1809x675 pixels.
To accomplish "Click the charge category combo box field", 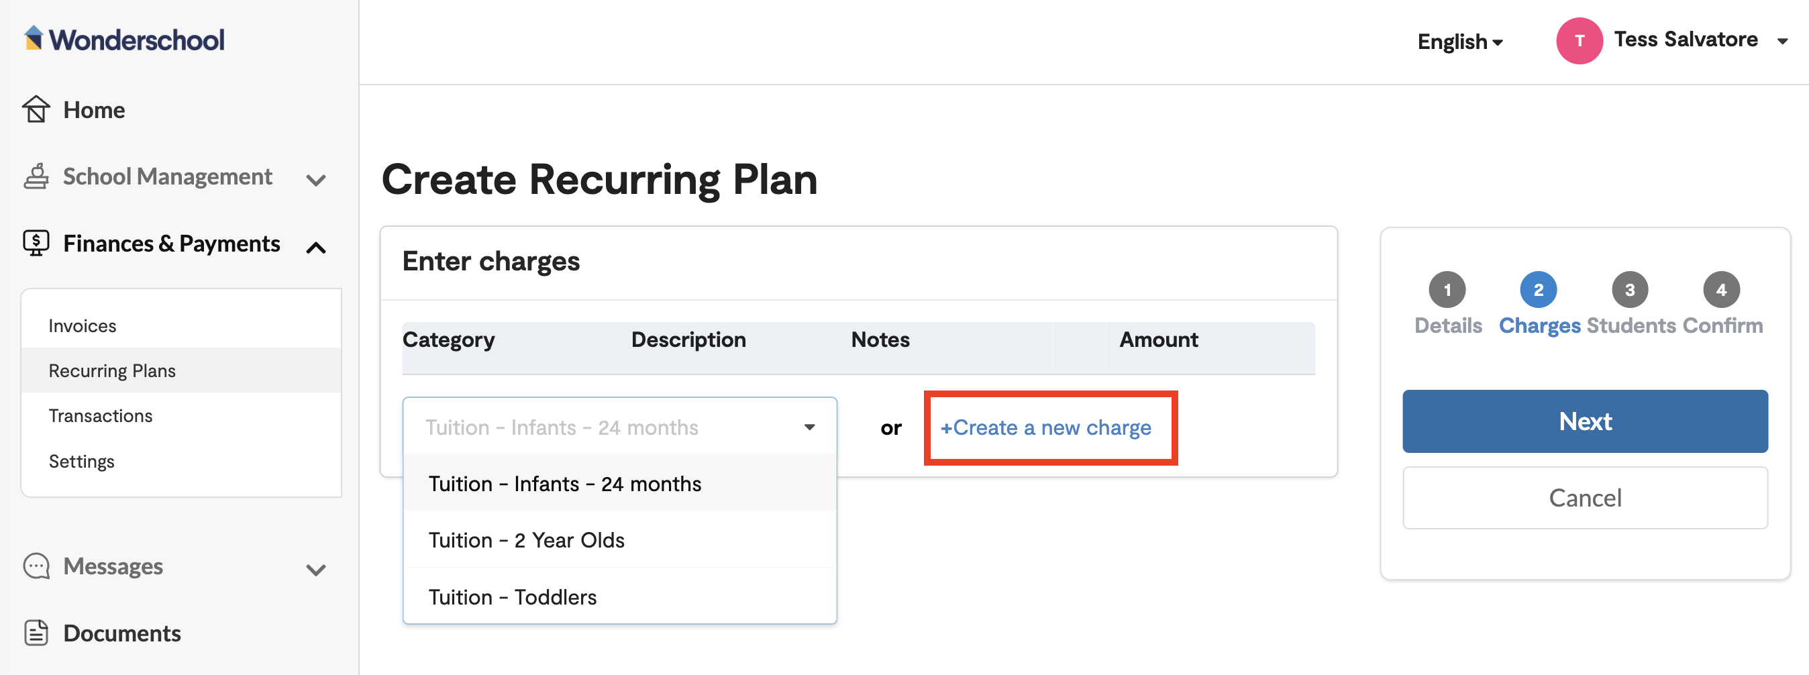I will [619, 427].
